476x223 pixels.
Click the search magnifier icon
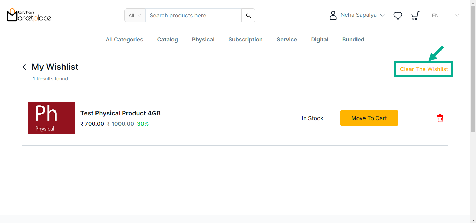point(248,15)
